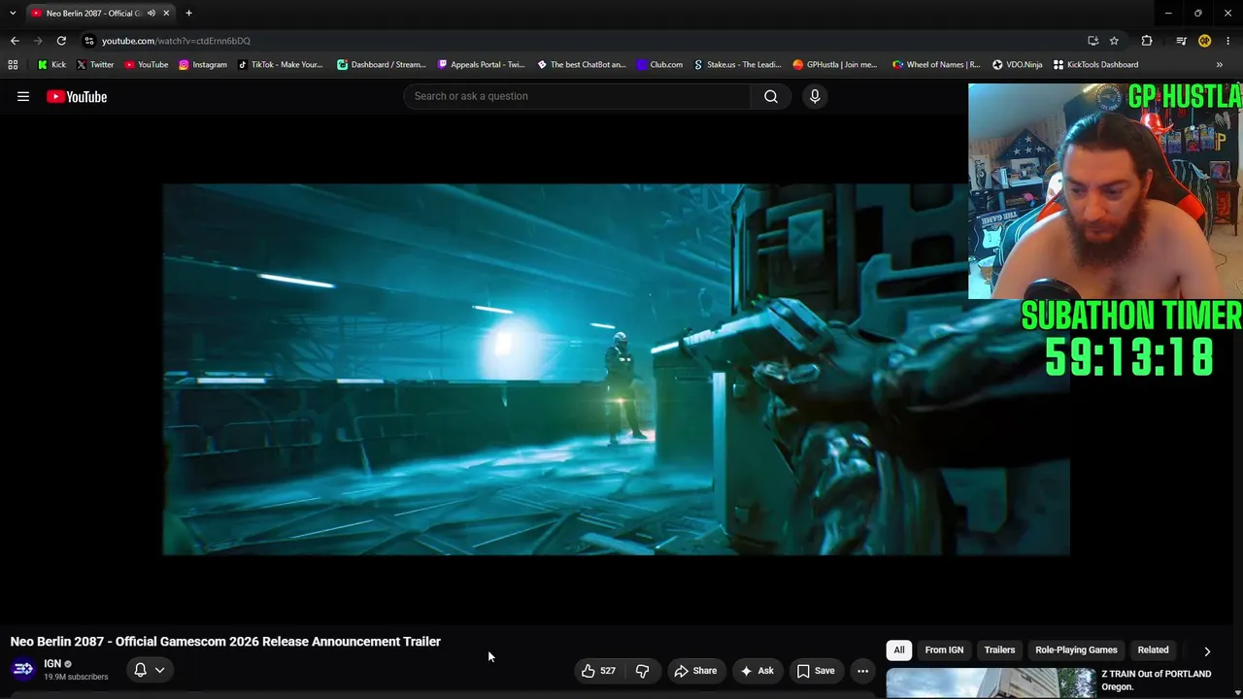Open the GPHustla bookmark
The image size is (1243, 699).
point(834,65)
